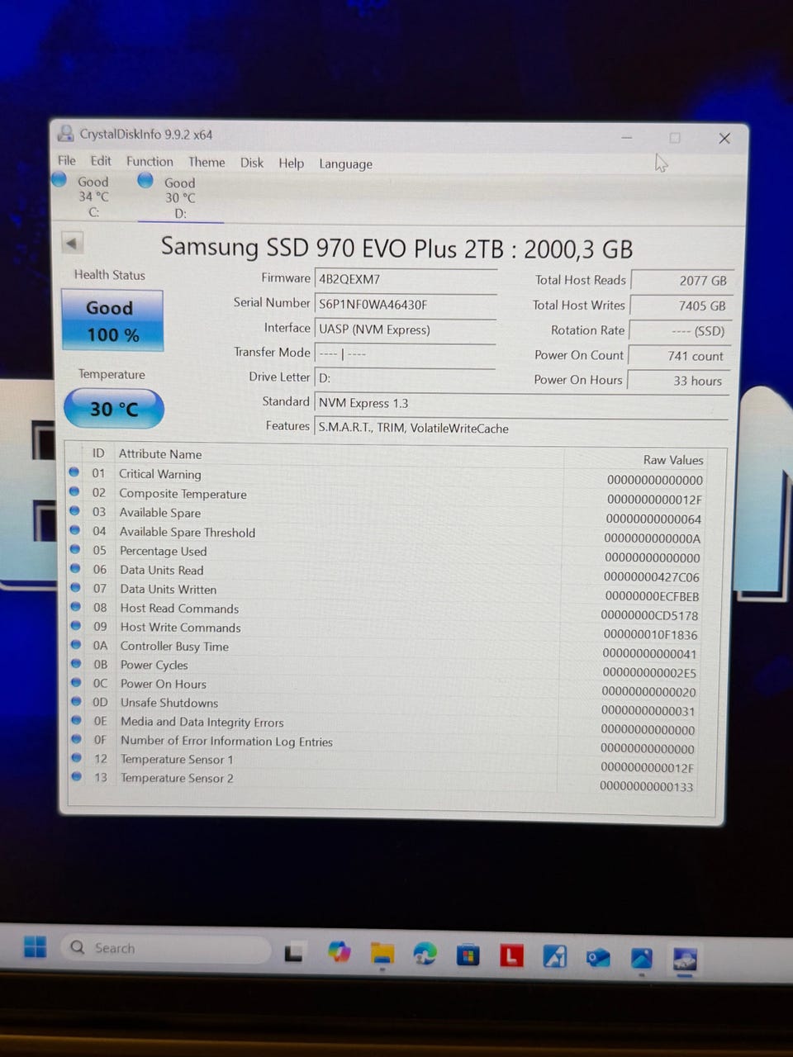Click Rotation Rate value ---- (SSD)

click(x=680, y=331)
